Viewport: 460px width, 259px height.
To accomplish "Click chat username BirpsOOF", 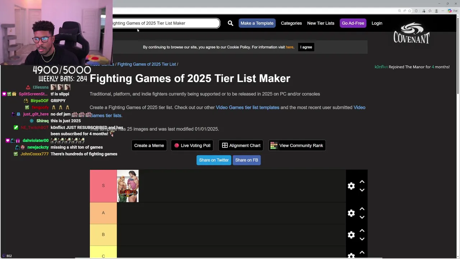I will [x=40, y=101].
